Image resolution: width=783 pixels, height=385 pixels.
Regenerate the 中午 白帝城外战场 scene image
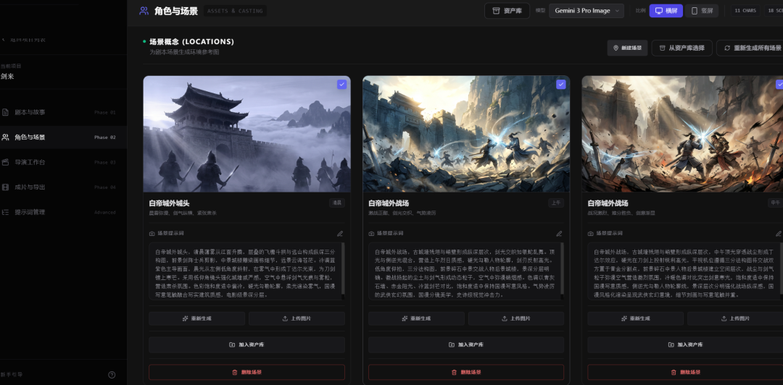point(635,318)
